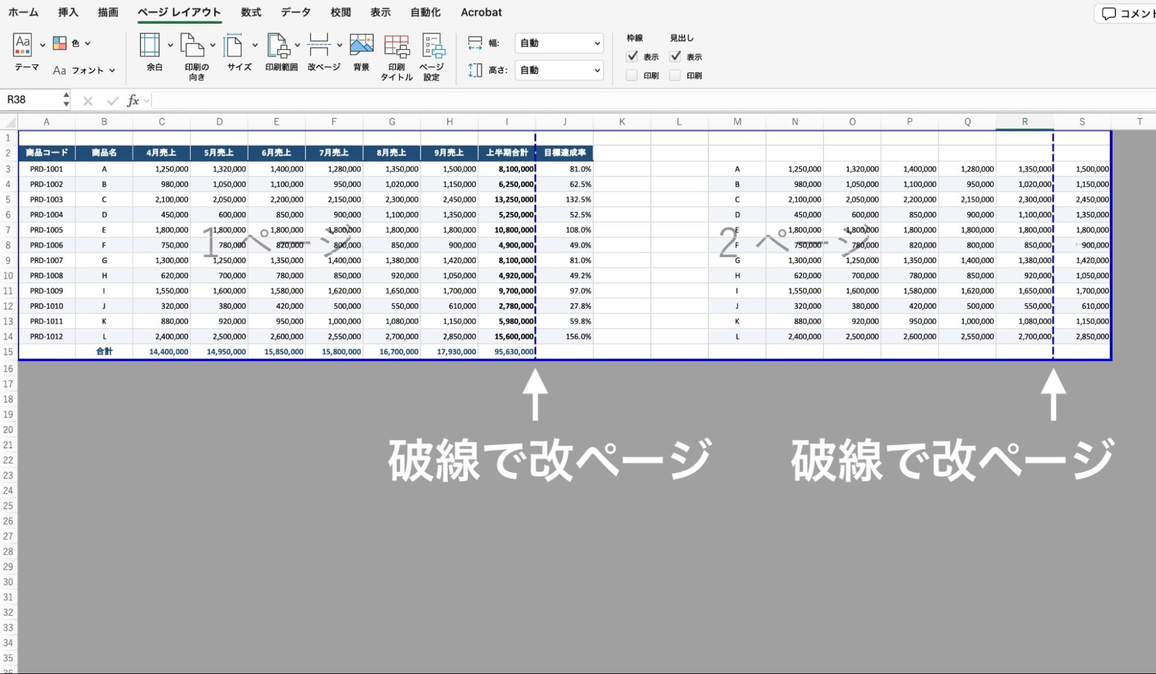
Task: Expand the 印刷範囲 dropdown arrow
Action: tap(297, 45)
